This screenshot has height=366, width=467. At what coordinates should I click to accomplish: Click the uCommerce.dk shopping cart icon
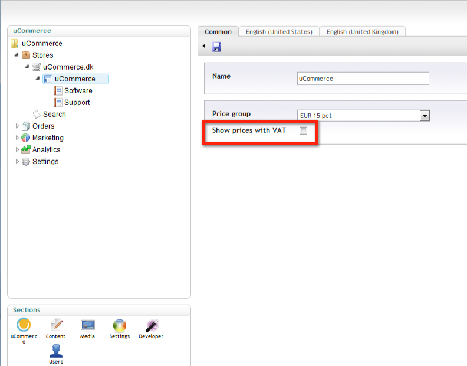click(x=37, y=67)
